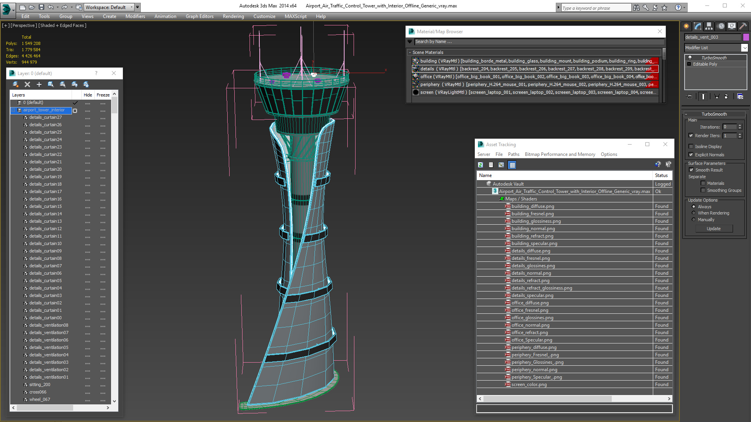Switch Asset Tracking to table view icon
Image resolution: width=751 pixels, height=422 pixels.
512,165
